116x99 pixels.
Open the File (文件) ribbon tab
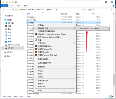tap(5, 6)
